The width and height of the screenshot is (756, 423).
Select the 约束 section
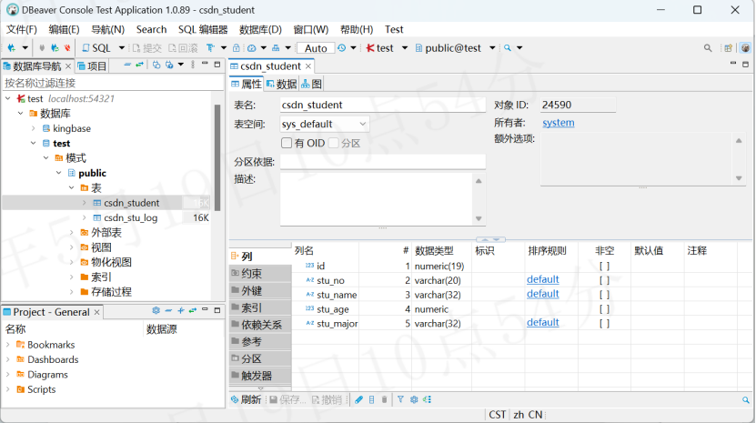point(260,274)
